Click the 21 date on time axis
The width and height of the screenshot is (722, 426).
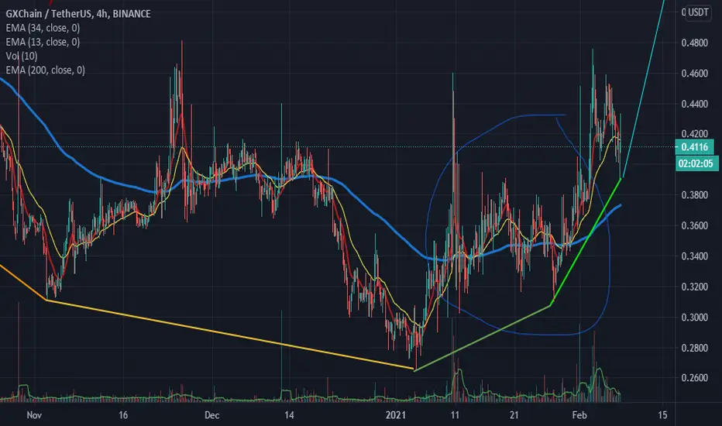[514, 415]
